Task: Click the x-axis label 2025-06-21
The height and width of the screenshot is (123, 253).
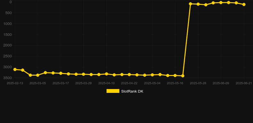Action: tap(244, 83)
